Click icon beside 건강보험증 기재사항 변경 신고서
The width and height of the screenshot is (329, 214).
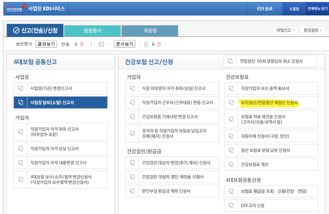click(132, 116)
